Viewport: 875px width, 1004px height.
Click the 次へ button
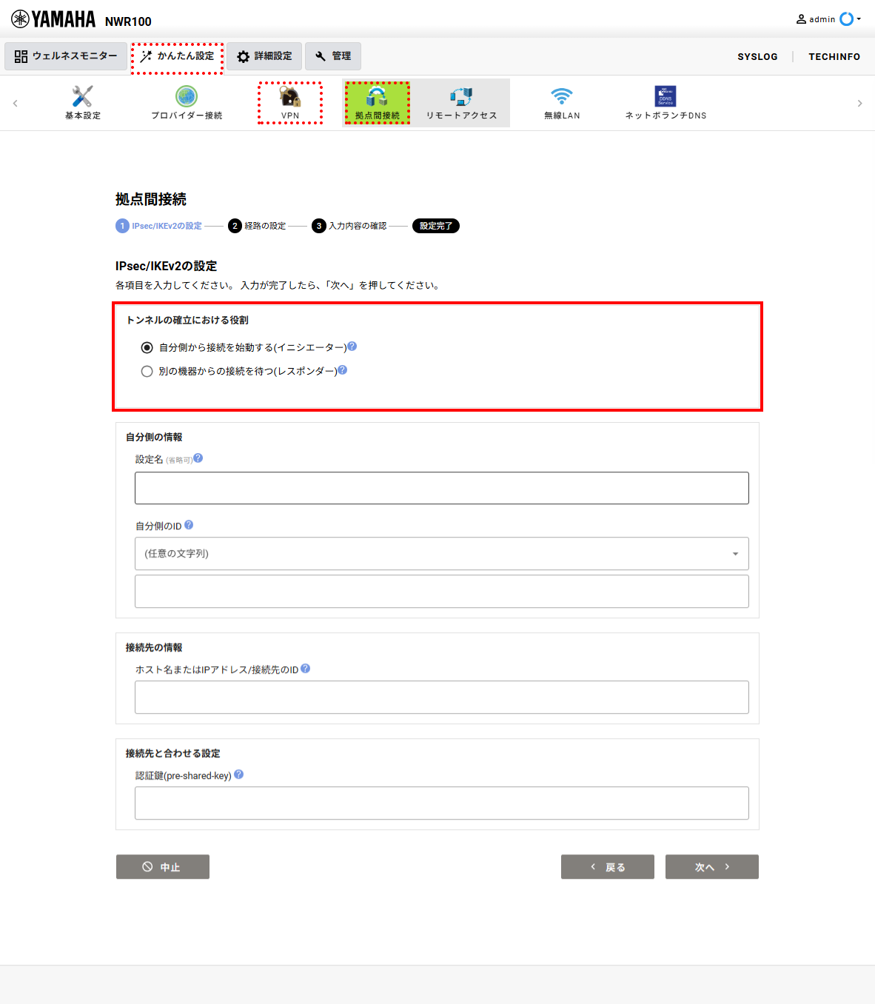pyautogui.click(x=712, y=867)
